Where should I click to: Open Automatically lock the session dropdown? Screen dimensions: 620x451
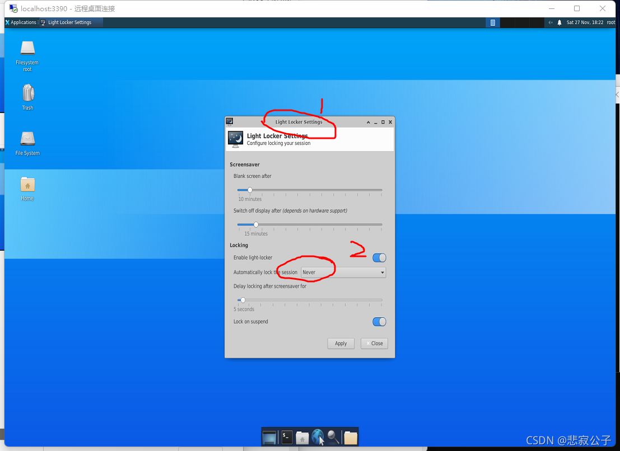[x=343, y=273]
